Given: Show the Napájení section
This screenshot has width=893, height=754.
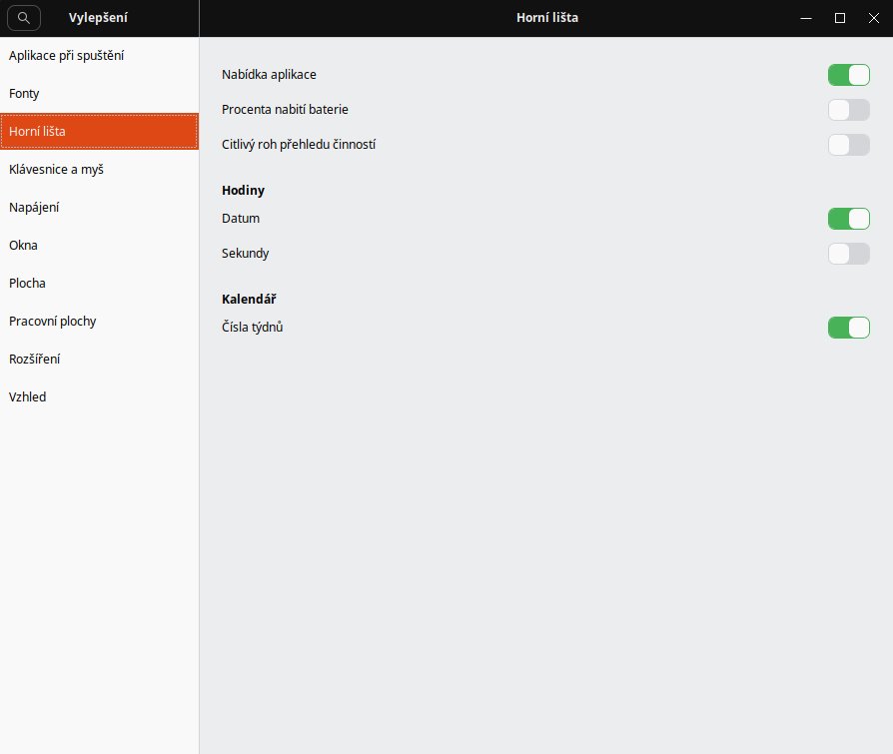Looking at the screenshot, I should pyautogui.click(x=99, y=208).
